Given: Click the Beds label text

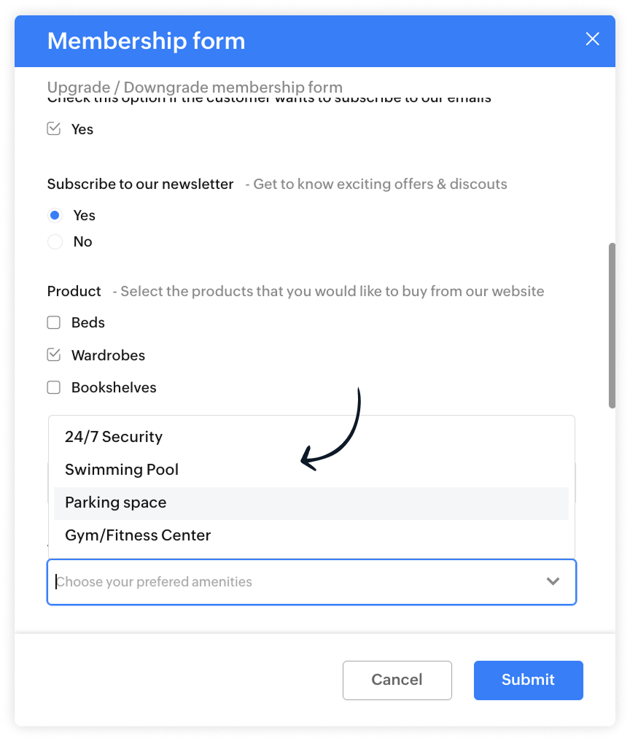Looking at the screenshot, I should (88, 322).
